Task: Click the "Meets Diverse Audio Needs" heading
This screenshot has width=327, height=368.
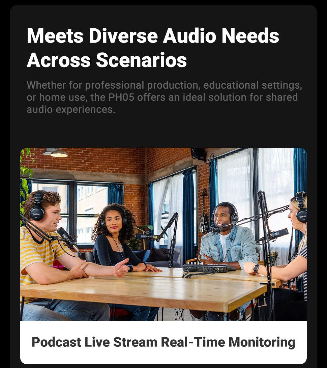Action: (x=153, y=36)
